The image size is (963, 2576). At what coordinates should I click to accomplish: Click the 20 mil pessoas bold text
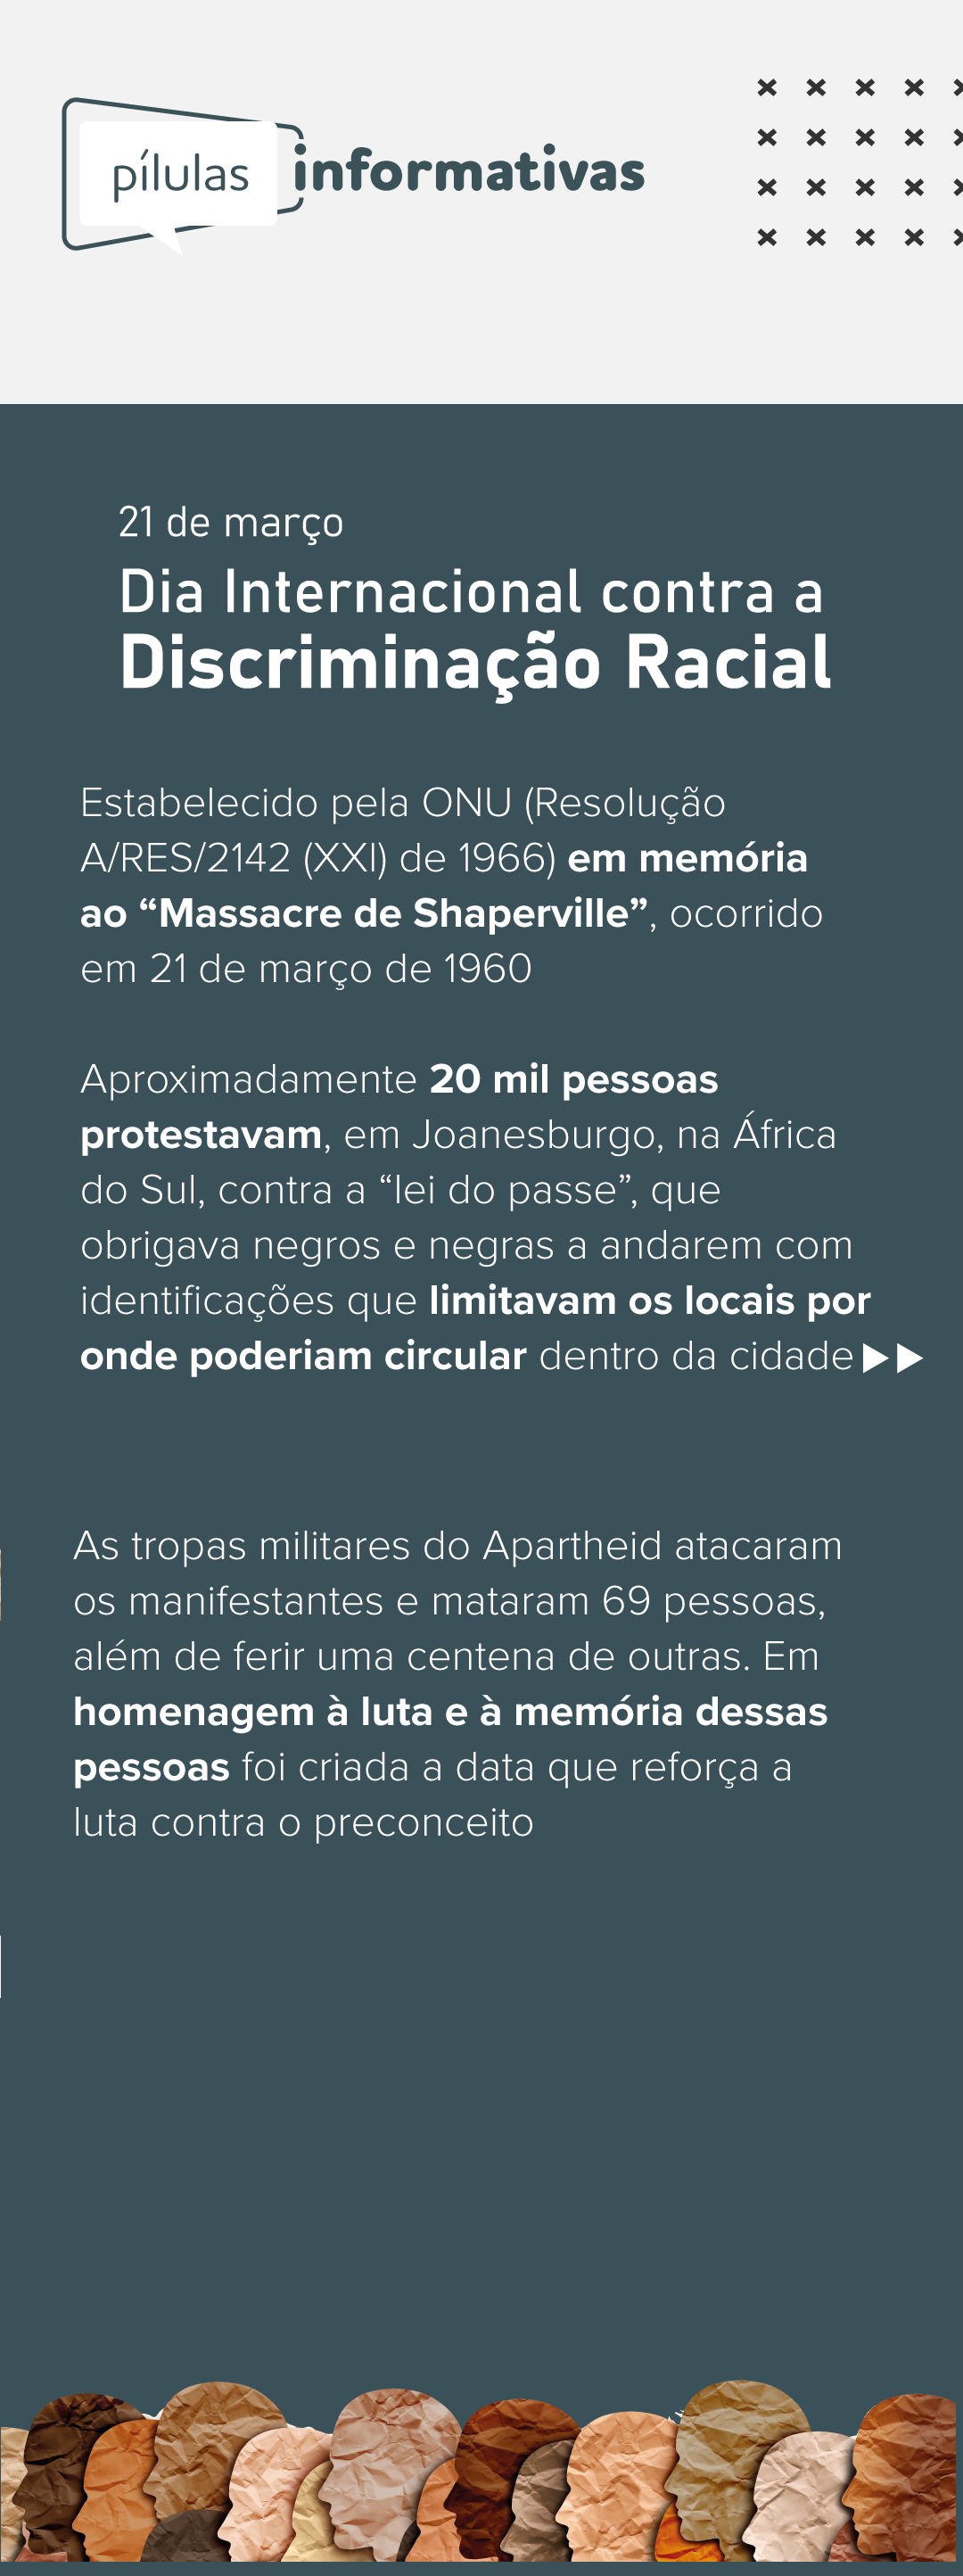(x=574, y=1079)
